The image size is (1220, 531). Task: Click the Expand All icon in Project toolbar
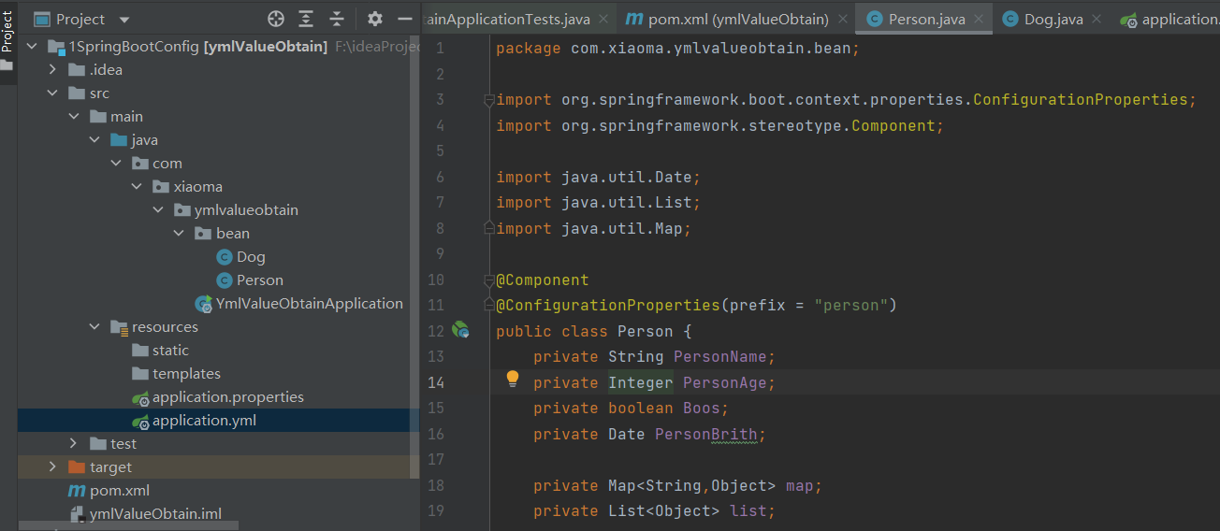point(306,19)
